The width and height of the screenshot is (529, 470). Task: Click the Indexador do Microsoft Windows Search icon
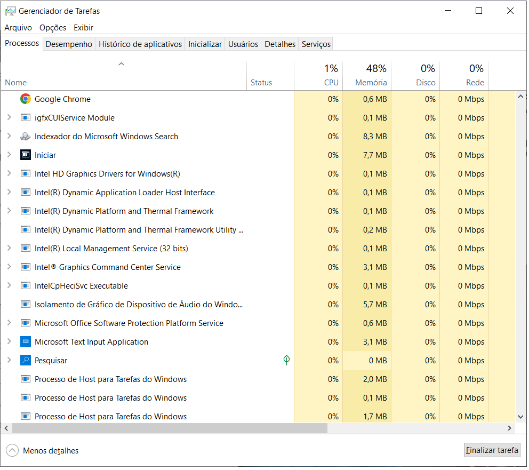25,137
